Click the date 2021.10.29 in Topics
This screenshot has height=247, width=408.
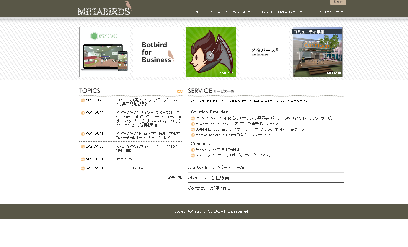click(x=95, y=100)
